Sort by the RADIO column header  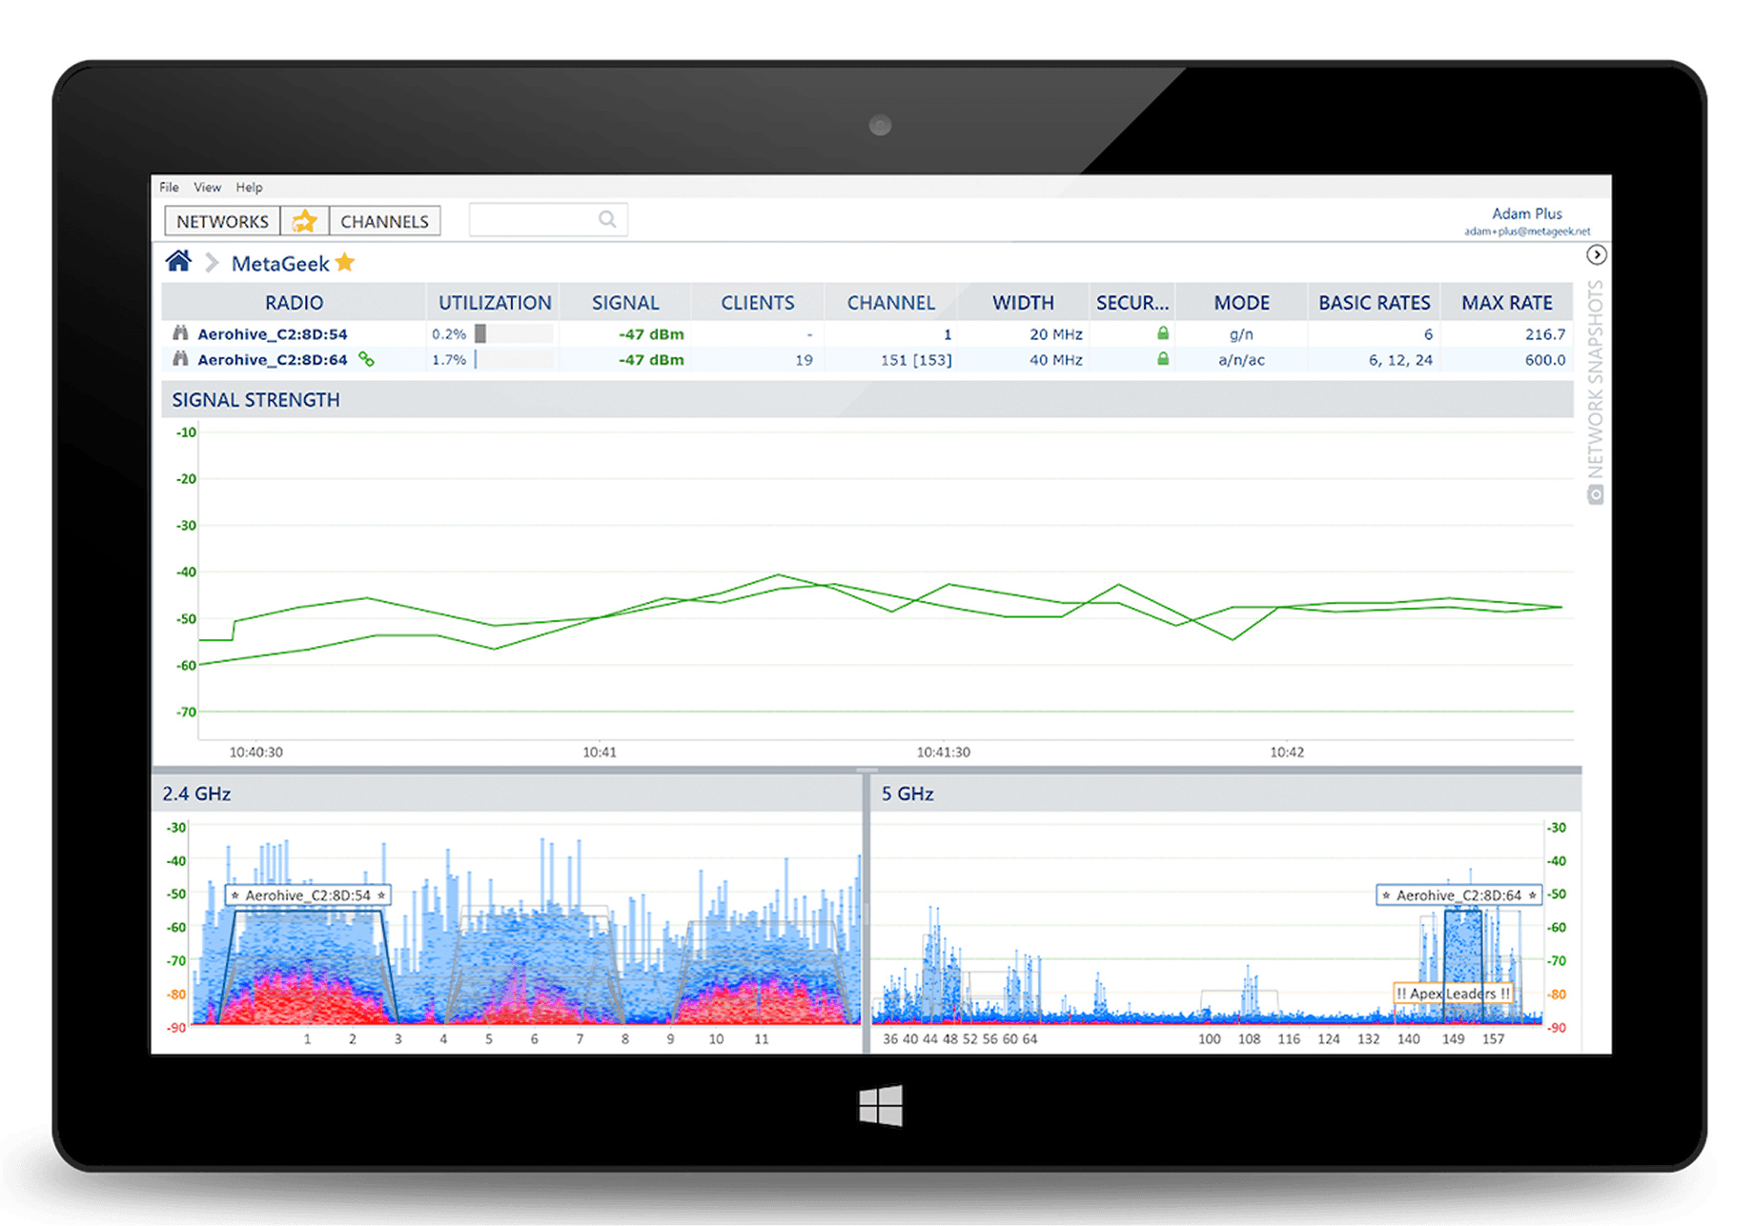[x=294, y=302]
